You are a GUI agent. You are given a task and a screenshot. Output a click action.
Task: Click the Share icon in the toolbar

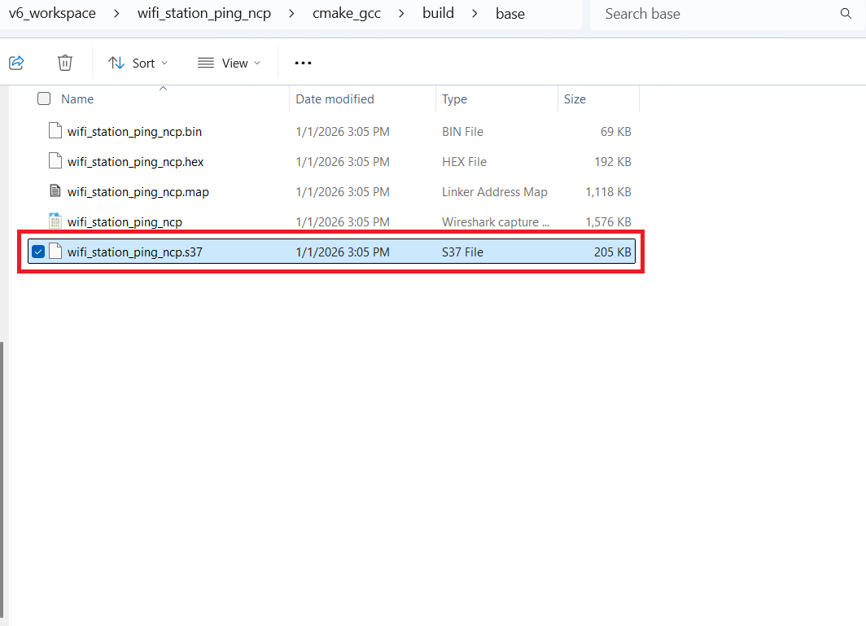(x=16, y=63)
